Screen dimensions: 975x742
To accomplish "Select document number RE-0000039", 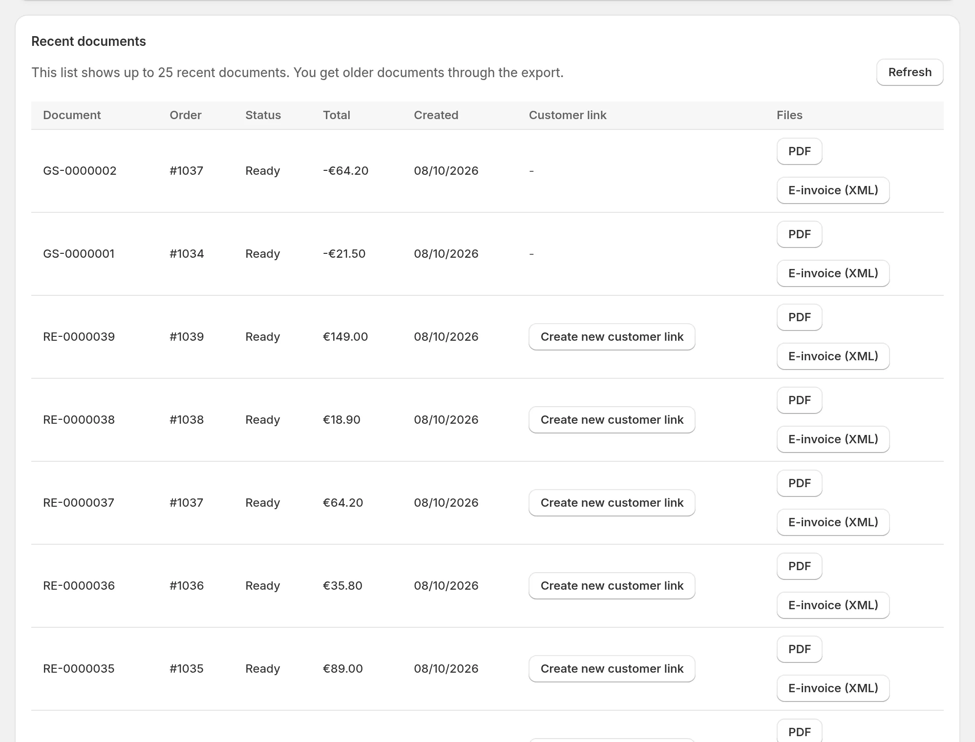I will [x=79, y=337].
